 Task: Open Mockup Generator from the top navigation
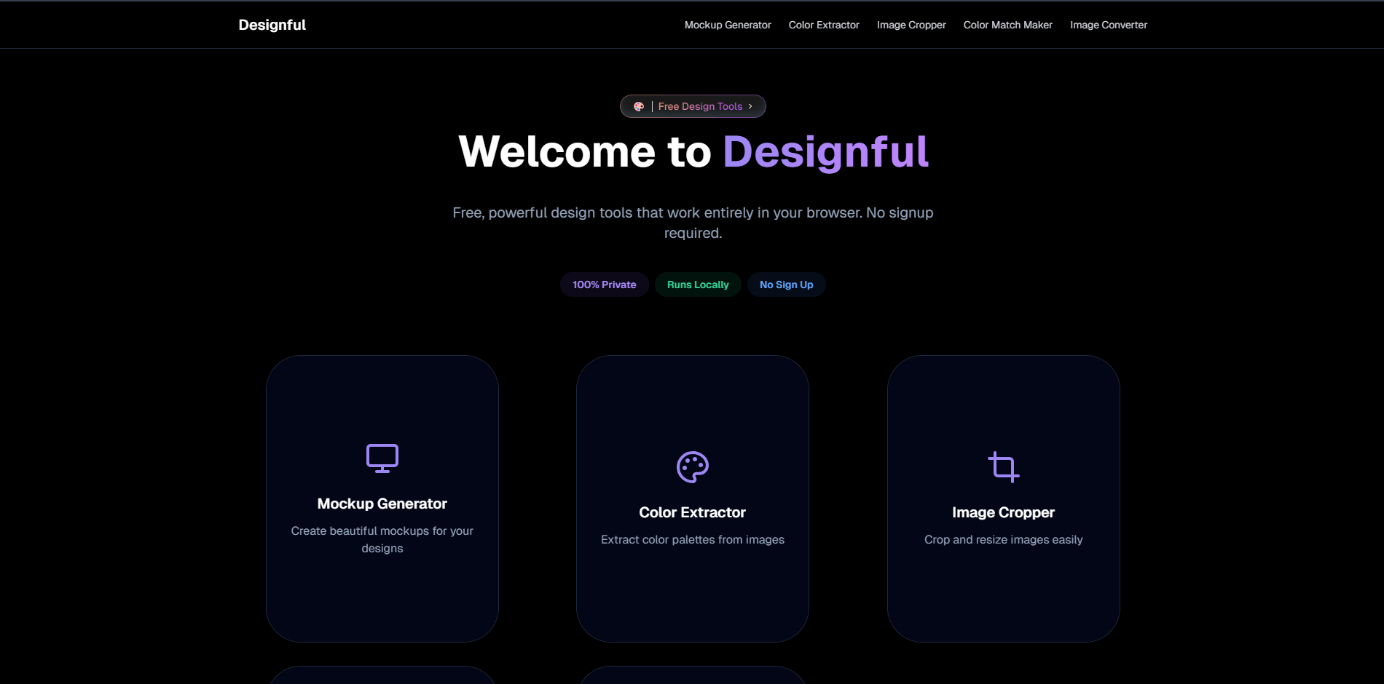click(x=727, y=25)
